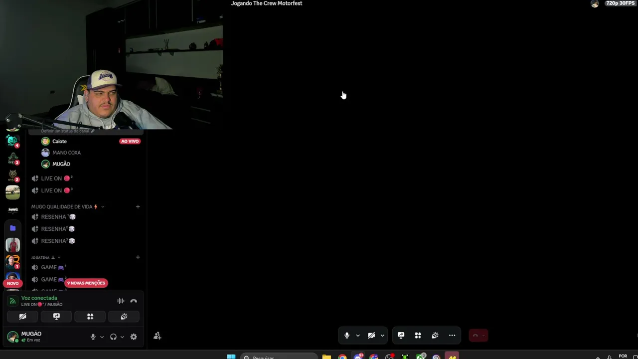Open soundboard in the voice connected panel
Image resolution: width=638 pixels, height=359 pixels.
pyautogui.click(x=124, y=317)
